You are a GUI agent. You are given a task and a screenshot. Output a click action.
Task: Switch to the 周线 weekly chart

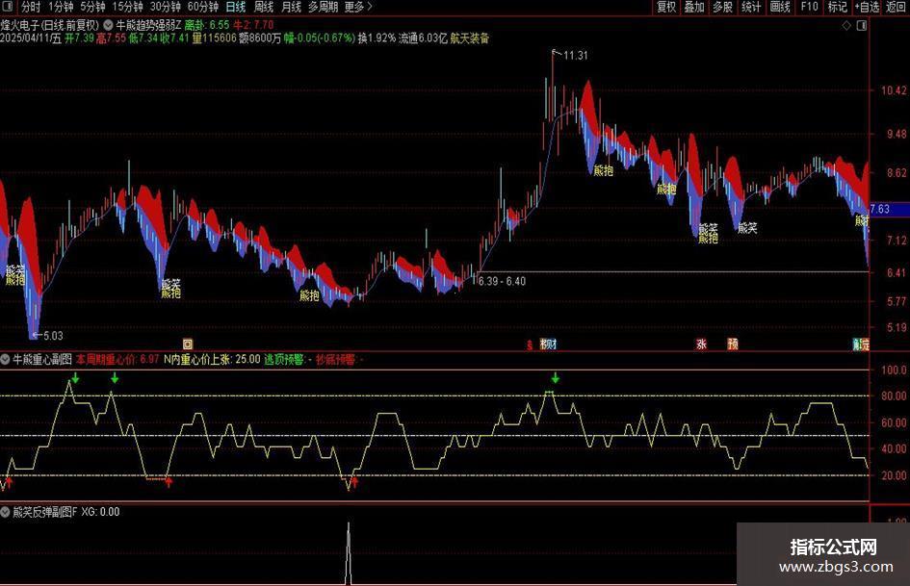coord(264,7)
